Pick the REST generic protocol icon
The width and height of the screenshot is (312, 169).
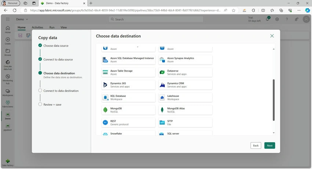point(105,122)
